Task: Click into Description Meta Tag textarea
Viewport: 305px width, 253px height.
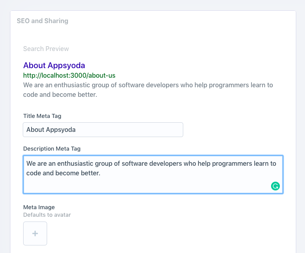Action: 153,175
